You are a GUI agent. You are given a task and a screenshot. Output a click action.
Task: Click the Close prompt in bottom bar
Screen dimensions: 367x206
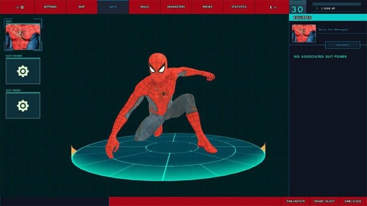(x=353, y=201)
